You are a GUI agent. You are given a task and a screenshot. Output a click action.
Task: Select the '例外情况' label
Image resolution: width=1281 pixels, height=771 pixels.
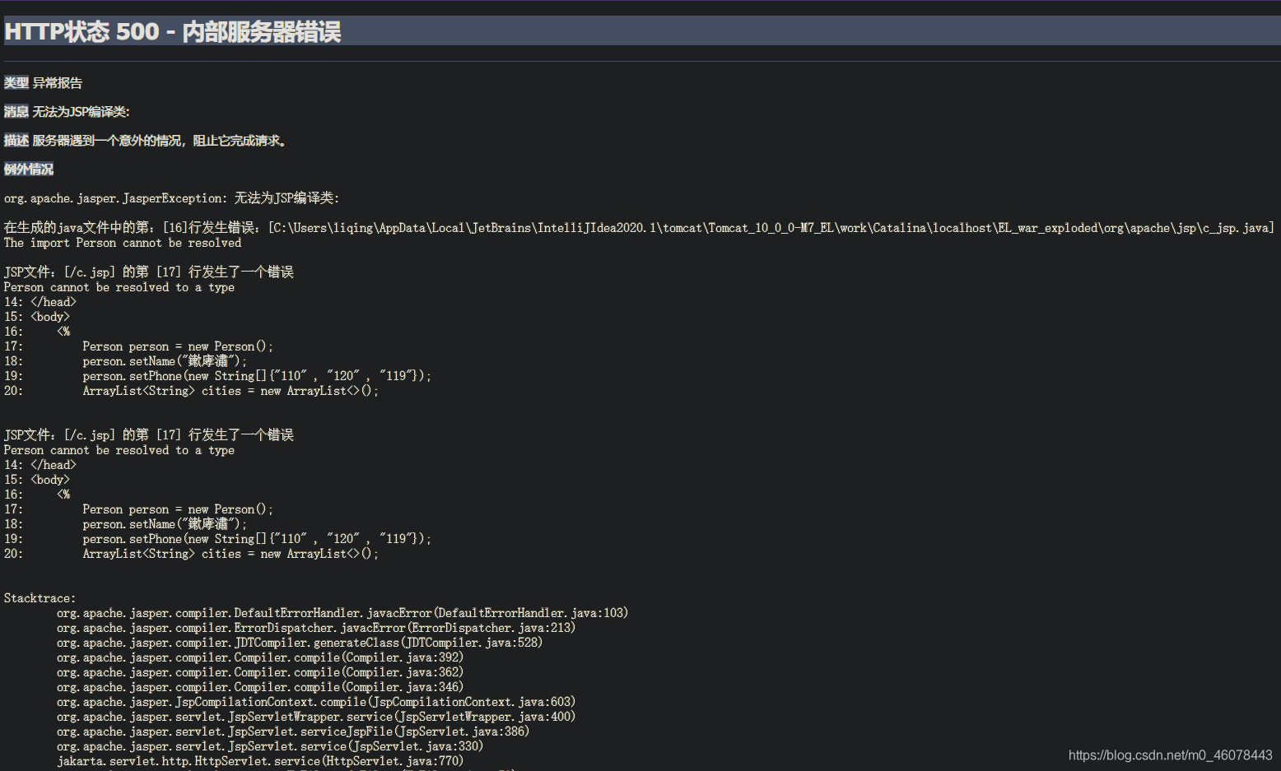tap(29, 170)
